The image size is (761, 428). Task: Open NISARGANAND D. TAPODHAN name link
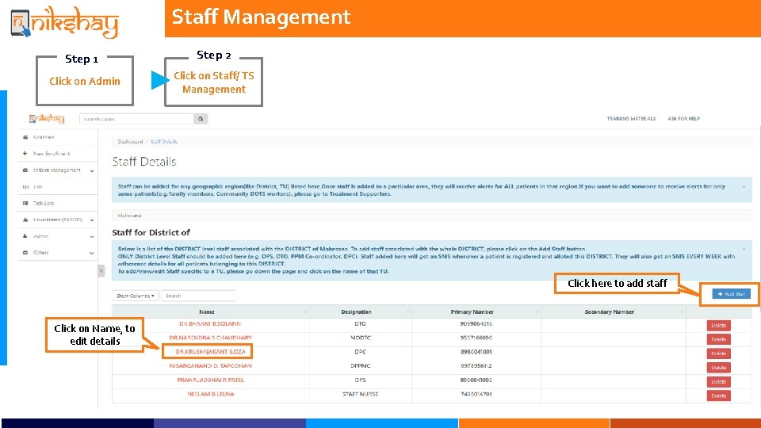[210, 366]
